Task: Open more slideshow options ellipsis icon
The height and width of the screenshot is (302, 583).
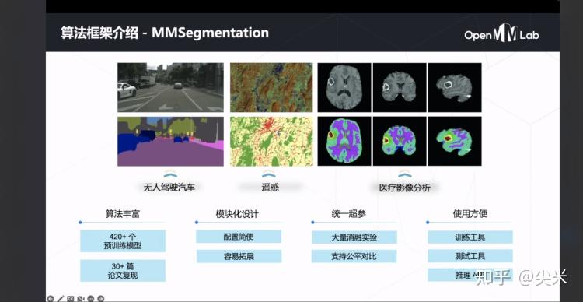Action: [x=91, y=298]
